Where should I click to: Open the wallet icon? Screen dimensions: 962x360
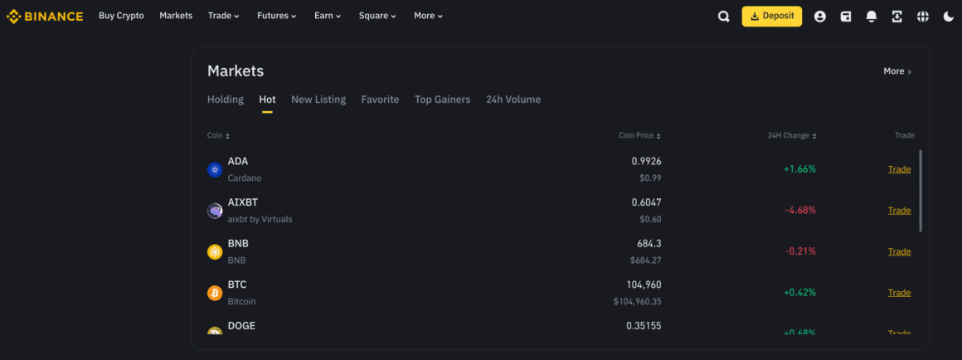845,17
